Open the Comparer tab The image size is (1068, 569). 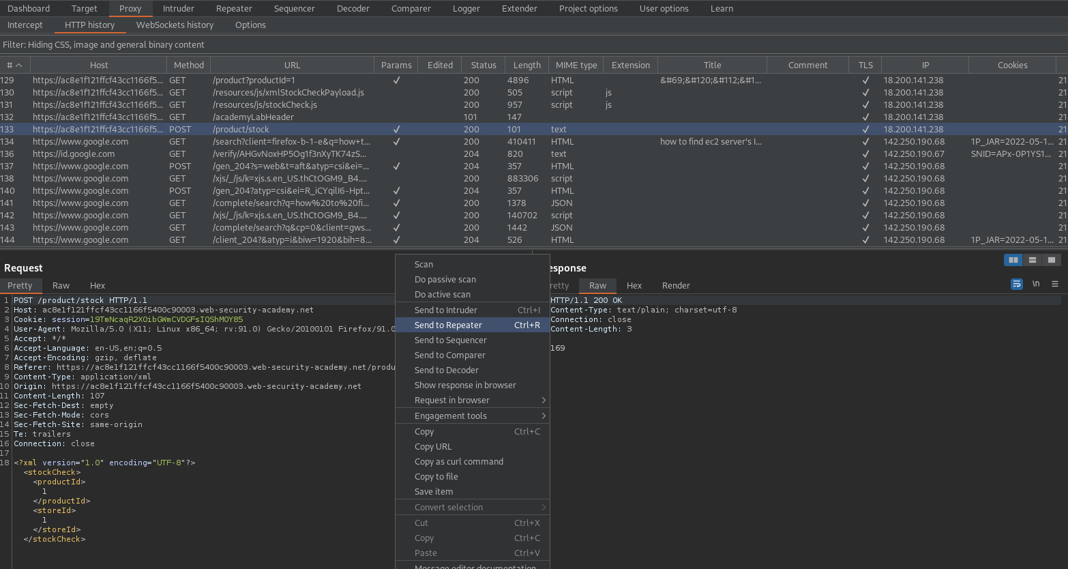(x=411, y=8)
